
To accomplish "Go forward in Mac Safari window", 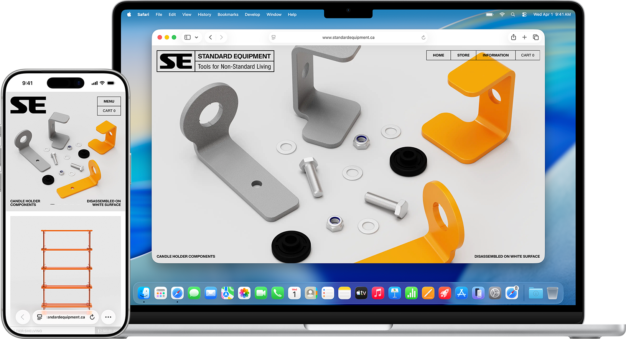I will point(221,37).
